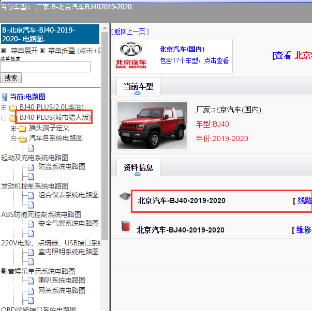
Task: Click the page icon beside 组合仪表系统电路图
Action: [31, 196]
